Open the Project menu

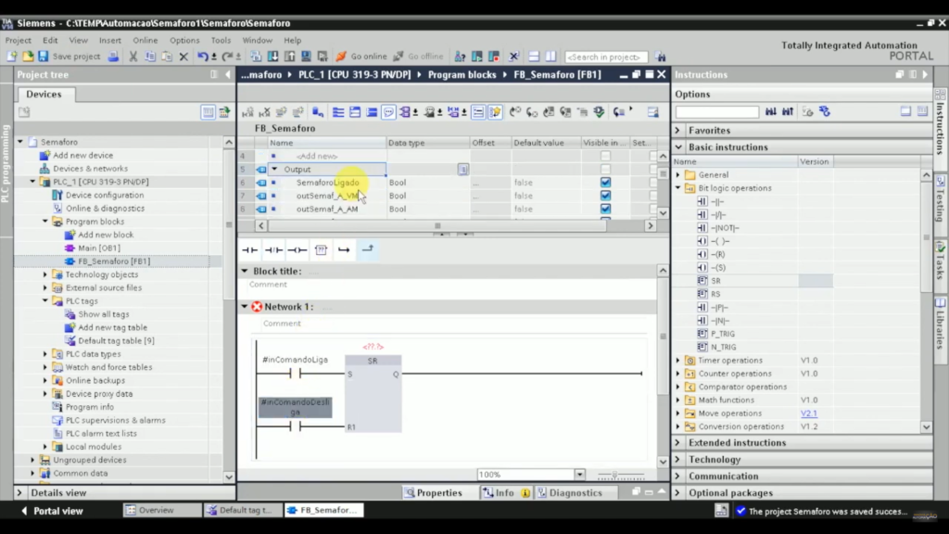[19, 40]
